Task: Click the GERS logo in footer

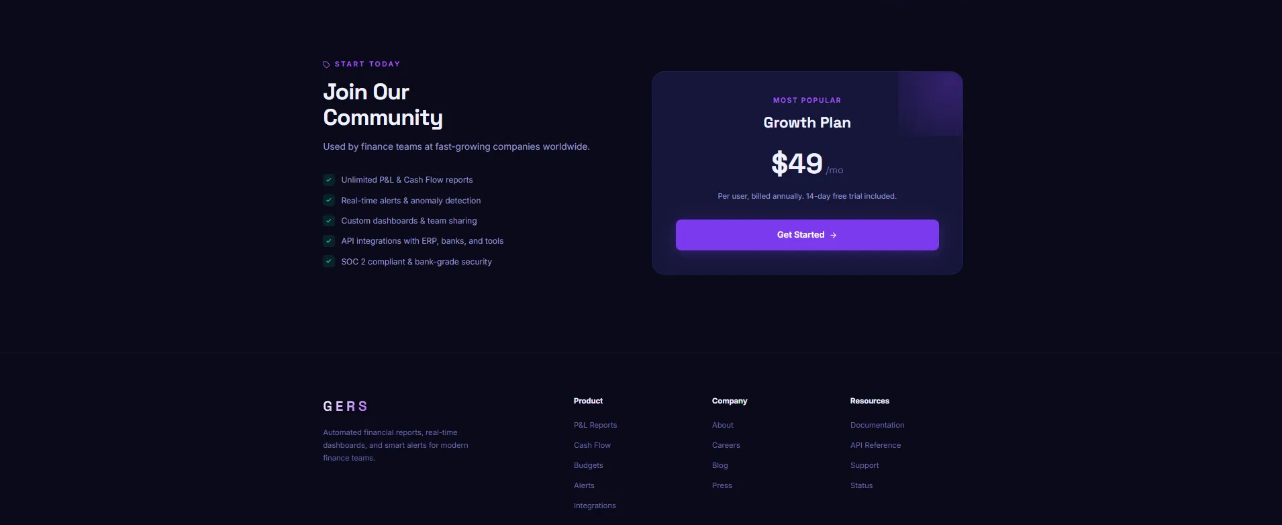Action: click(345, 406)
